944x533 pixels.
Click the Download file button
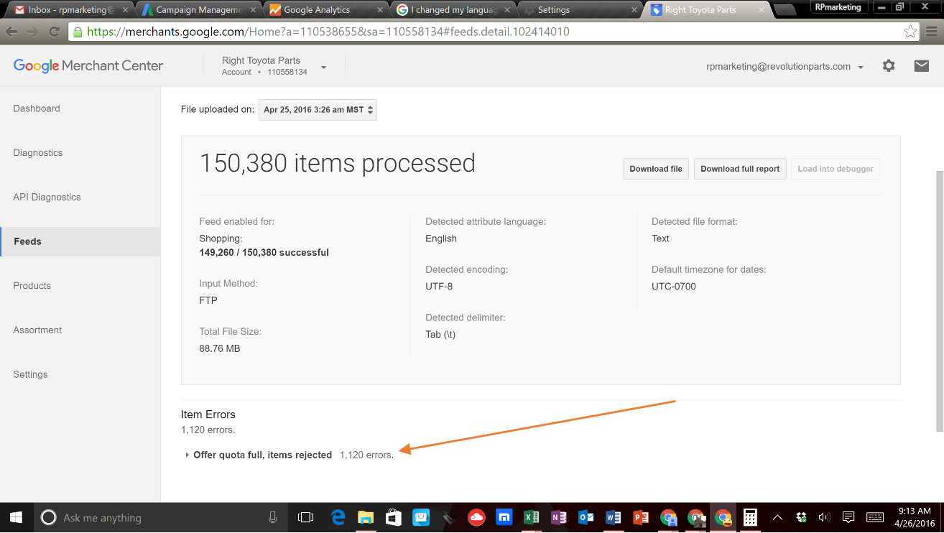(656, 169)
